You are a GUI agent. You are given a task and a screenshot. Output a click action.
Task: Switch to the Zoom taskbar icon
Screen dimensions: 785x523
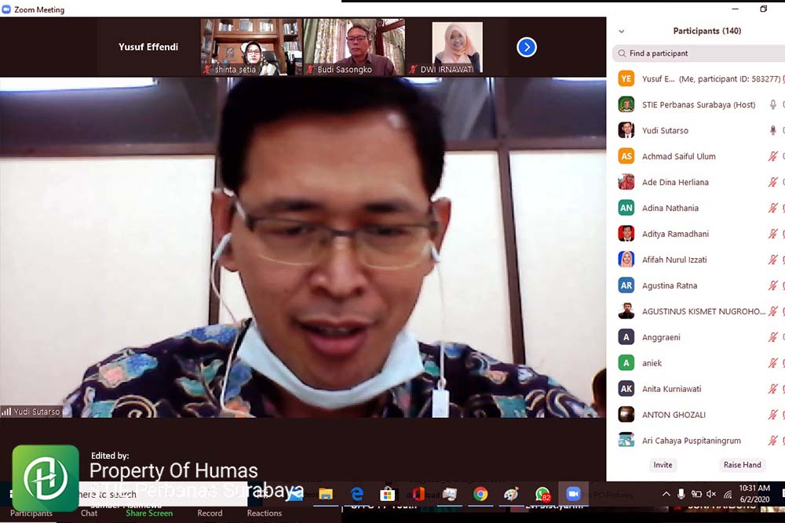tap(573, 494)
